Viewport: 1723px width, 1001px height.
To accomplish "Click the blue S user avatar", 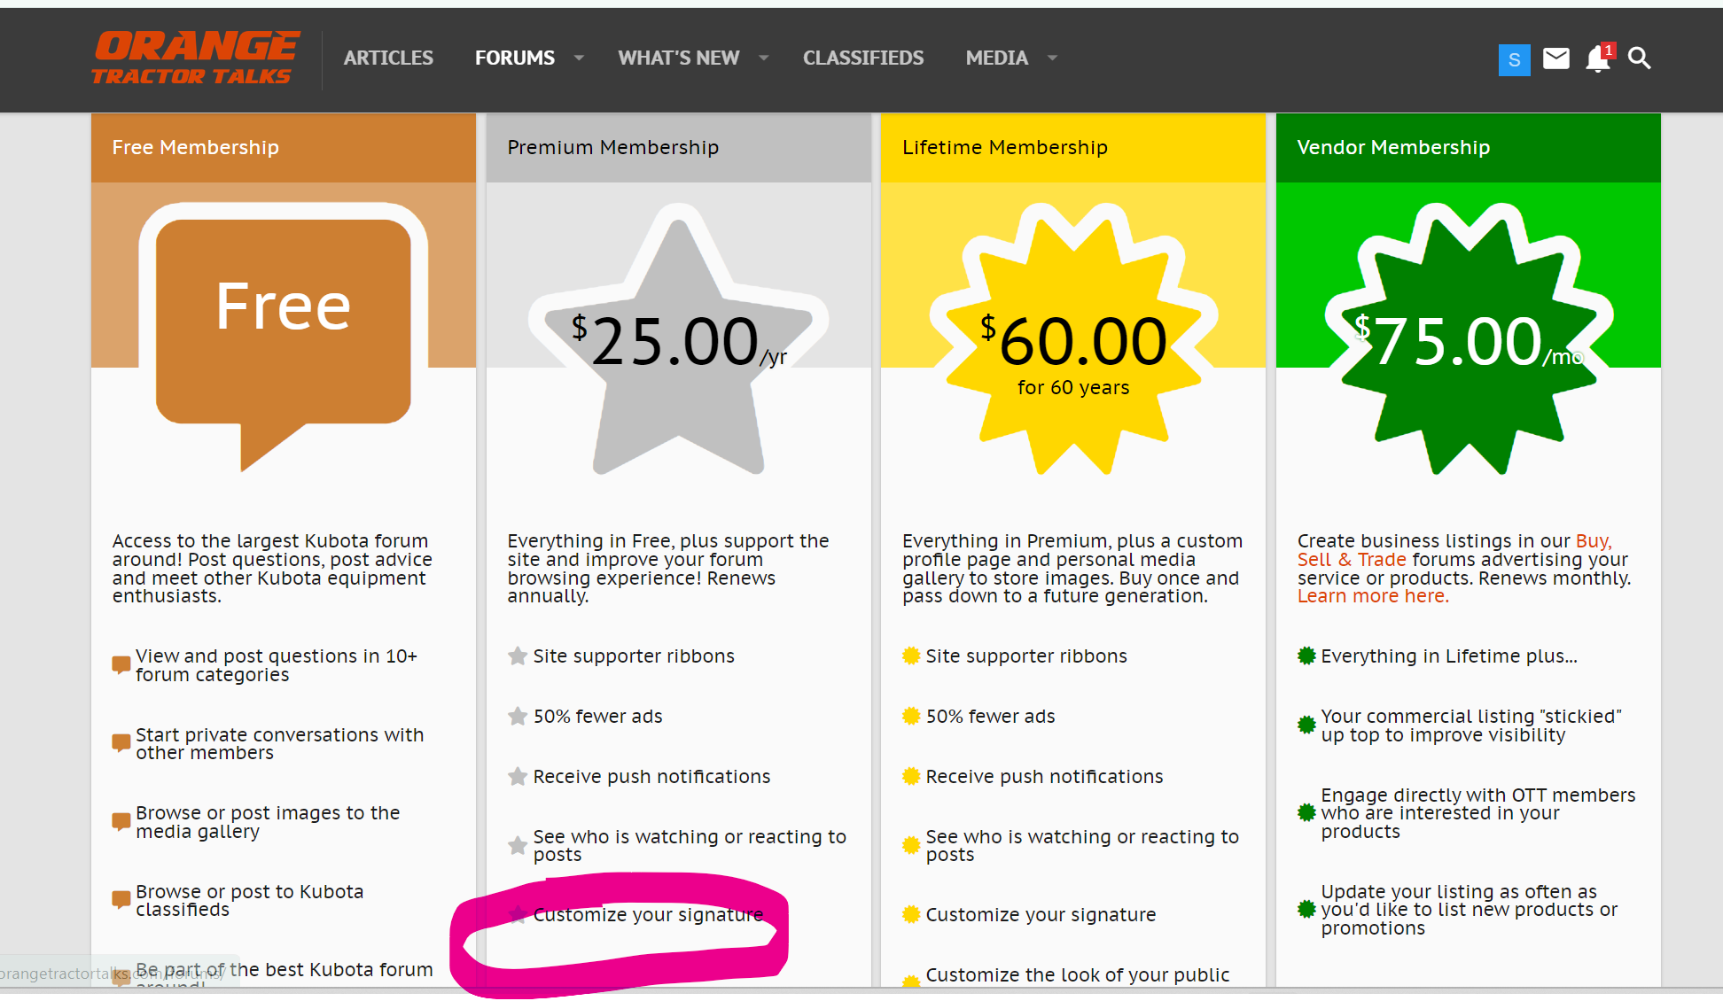I will tap(1514, 59).
